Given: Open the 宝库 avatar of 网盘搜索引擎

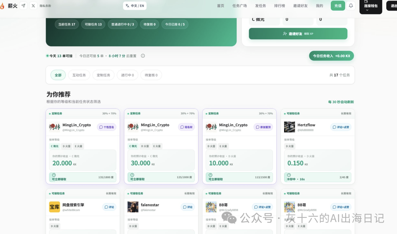Looking at the screenshot, I should (x=54, y=207).
